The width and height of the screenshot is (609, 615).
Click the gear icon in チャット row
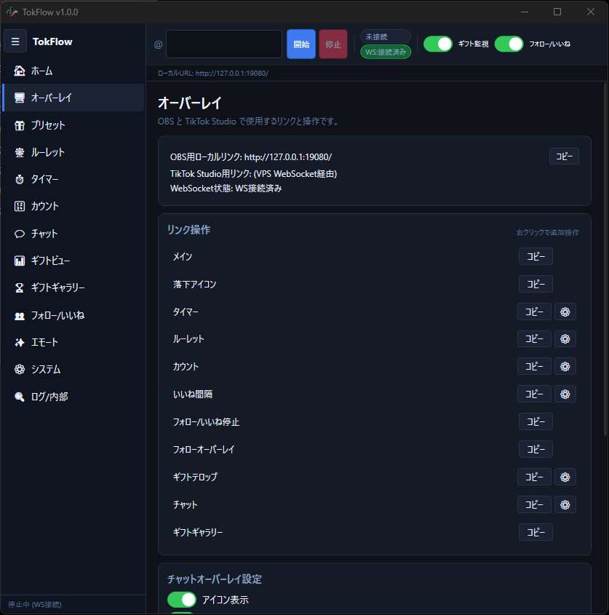click(565, 504)
